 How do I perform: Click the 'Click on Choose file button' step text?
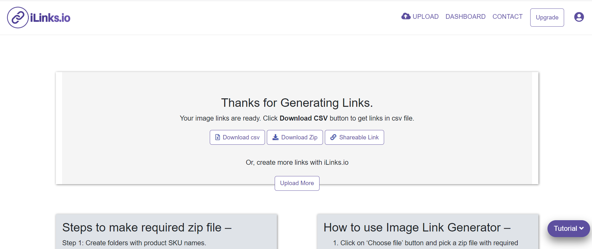click(429, 243)
